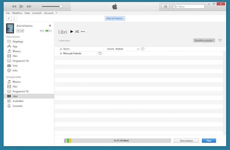The width and height of the screenshot is (230, 150).
Task: Go forward with the right arrow button
Action: tap(14, 18)
